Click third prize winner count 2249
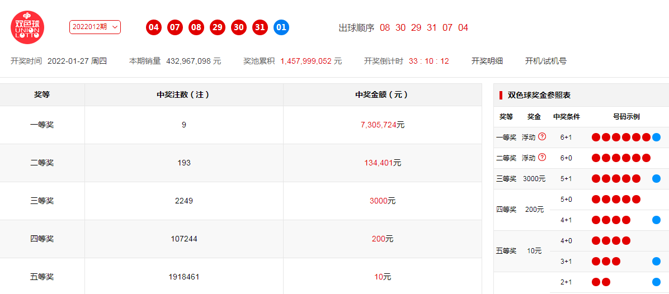 tap(184, 201)
